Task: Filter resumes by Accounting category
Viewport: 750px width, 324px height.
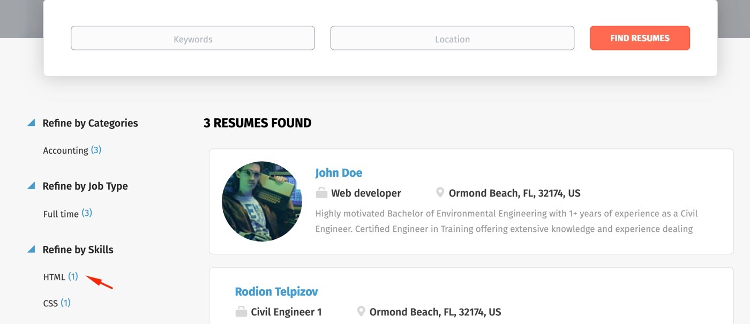Action: click(x=65, y=150)
